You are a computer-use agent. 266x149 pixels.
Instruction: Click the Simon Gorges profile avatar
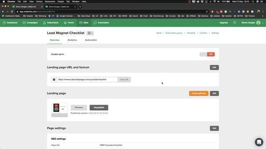click(258, 23)
